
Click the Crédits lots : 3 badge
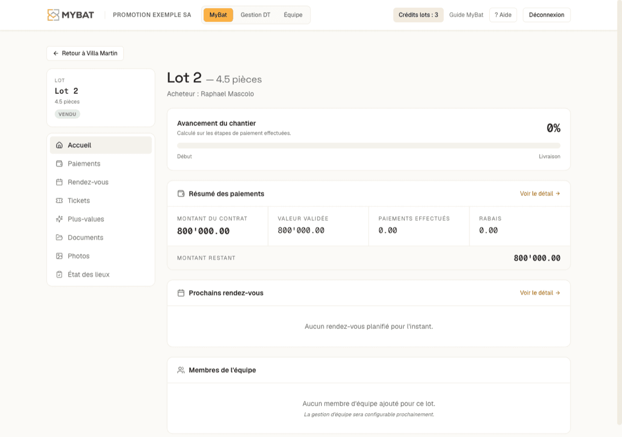click(418, 15)
